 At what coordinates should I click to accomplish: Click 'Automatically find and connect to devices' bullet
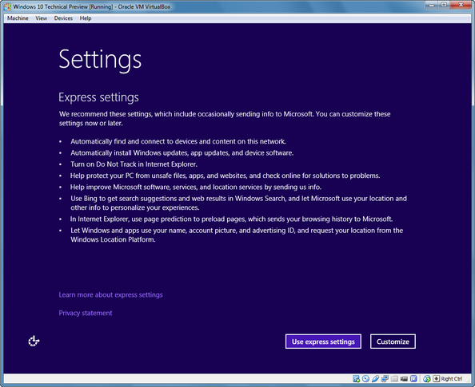point(178,141)
